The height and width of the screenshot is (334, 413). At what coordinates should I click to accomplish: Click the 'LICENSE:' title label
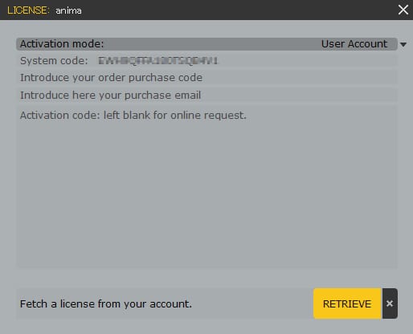[x=28, y=10]
